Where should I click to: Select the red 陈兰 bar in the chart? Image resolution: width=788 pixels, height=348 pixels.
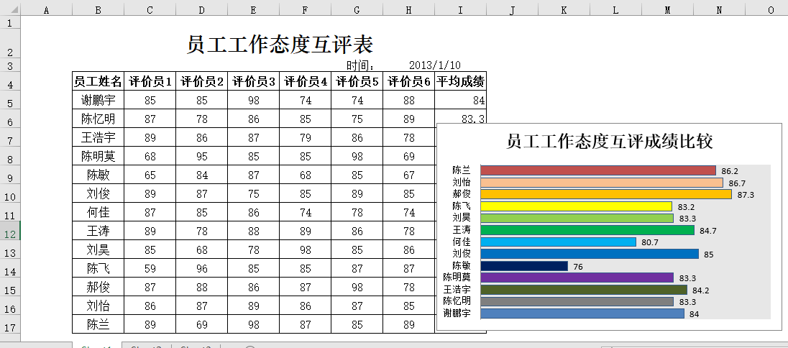[x=597, y=170]
